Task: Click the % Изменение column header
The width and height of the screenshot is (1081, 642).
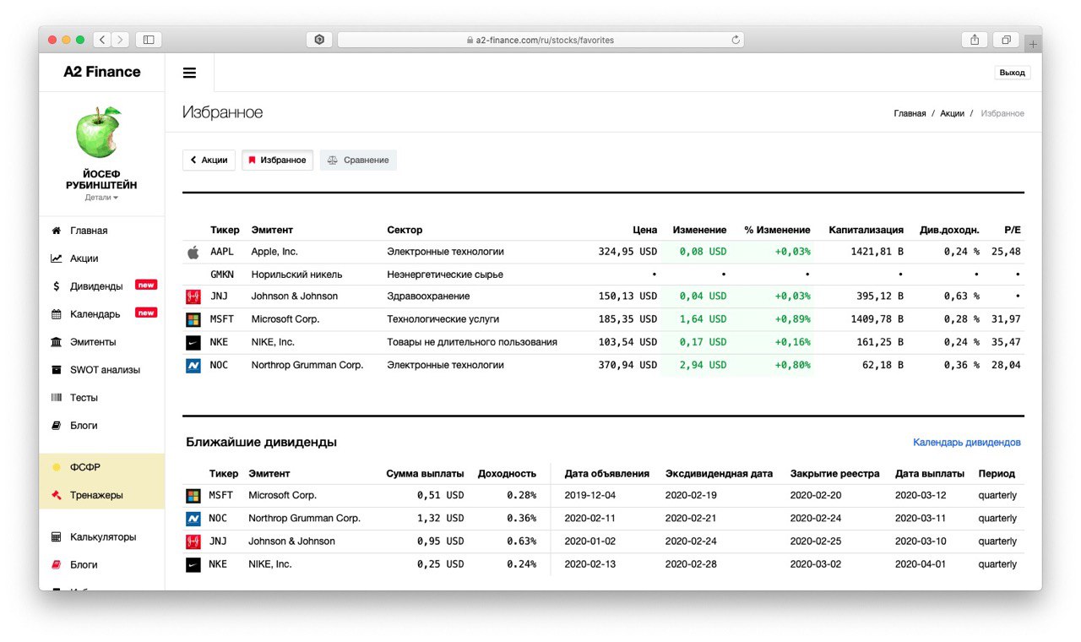Action: click(x=777, y=230)
